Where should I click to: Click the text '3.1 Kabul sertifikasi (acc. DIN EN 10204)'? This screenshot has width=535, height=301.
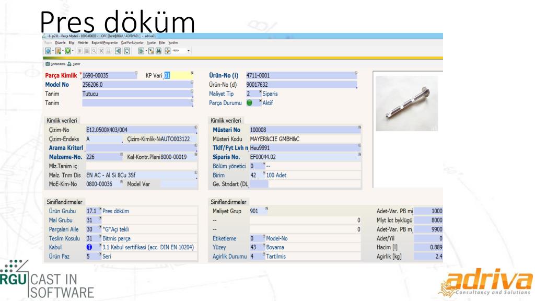[148, 247]
